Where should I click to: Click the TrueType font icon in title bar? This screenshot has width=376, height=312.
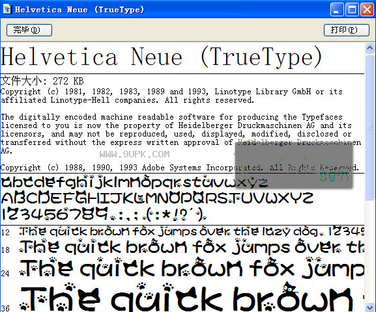click(x=7, y=9)
